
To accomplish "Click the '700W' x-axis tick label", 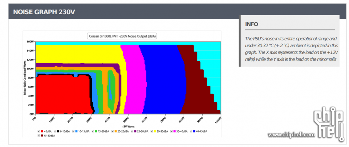I will (162, 120).
